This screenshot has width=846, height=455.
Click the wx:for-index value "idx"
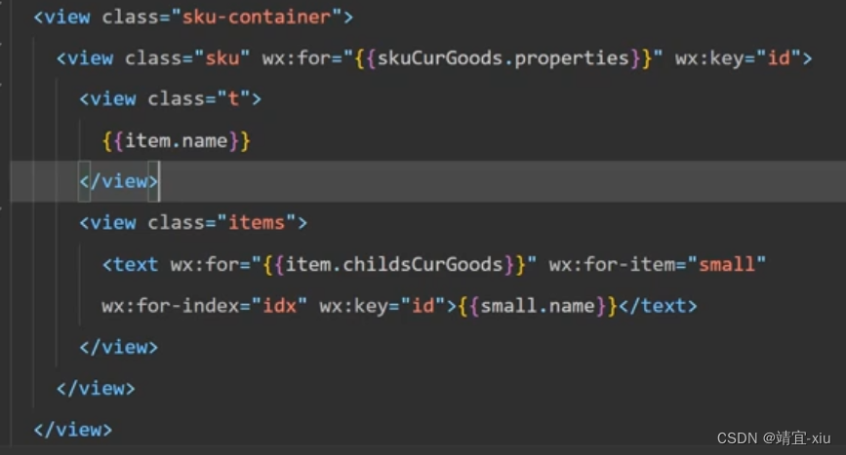click(x=279, y=306)
